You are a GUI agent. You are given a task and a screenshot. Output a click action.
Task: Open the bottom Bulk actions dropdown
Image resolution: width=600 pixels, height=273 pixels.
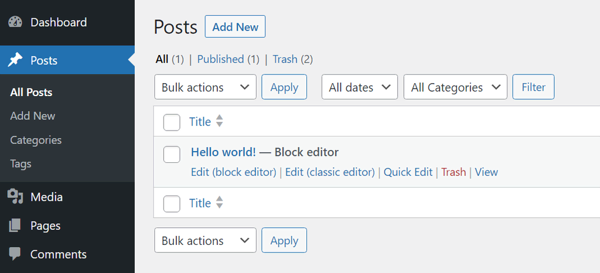click(205, 241)
